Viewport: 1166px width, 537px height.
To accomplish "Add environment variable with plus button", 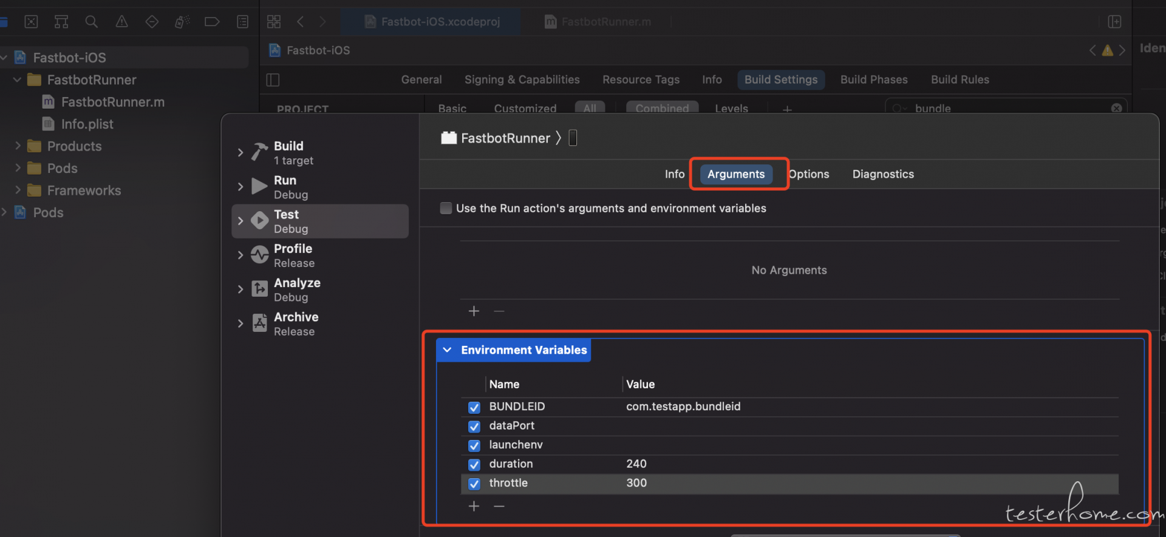I will [x=474, y=506].
